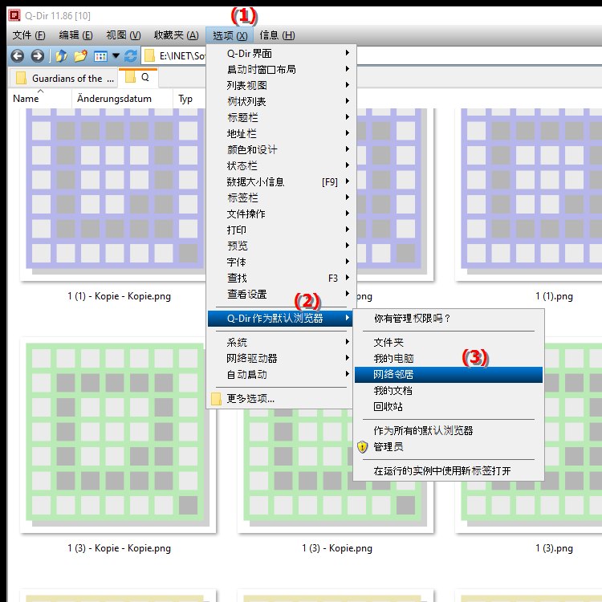Screen dimensions: 602x602
Task: Click the blue Refresh icon
Action: pos(130,55)
